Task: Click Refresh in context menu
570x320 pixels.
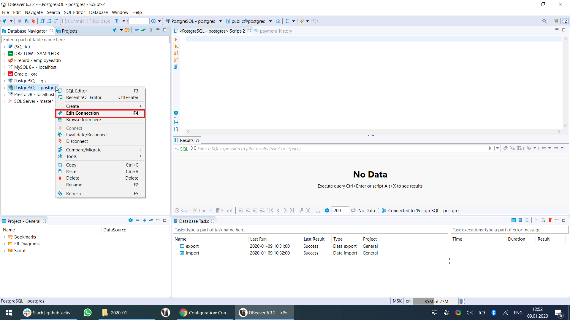Action: [100, 194]
